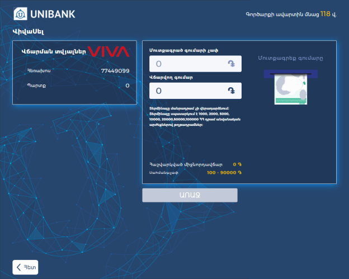Click the Վճարման տվյալներ heading
The width and height of the screenshot is (349, 279).
tap(54, 51)
